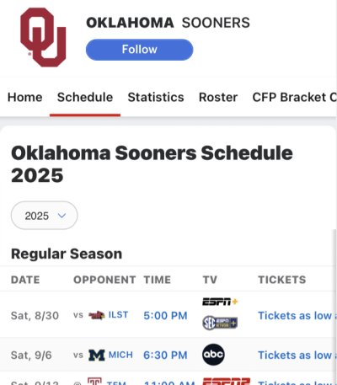Image resolution: width=337 pixels, height=385 pixels.
Task: Click the Illinois State Redbirds team logo
Action: pos(97,315)
